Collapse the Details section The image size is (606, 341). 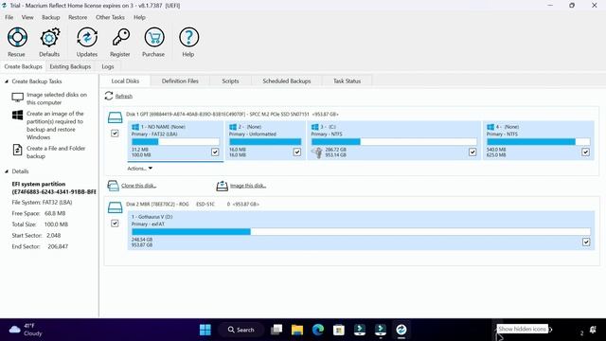(7, 171)
